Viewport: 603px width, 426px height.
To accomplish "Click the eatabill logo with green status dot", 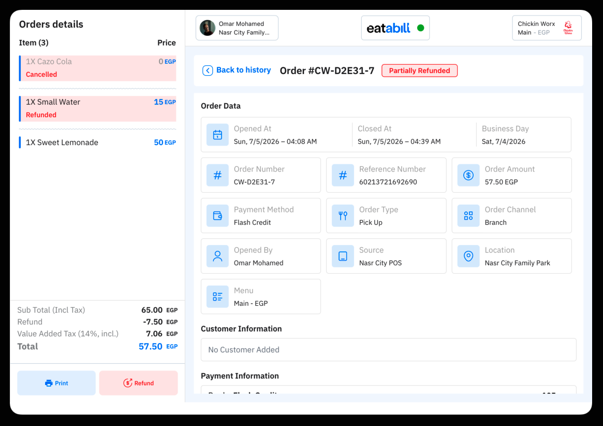I will pyautogui.click(x=395, y=28).
